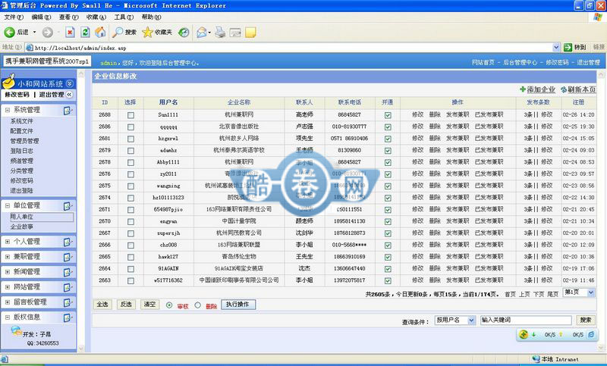
Task: Open IE Search magnifier icon
Action: tap(118, 33)
